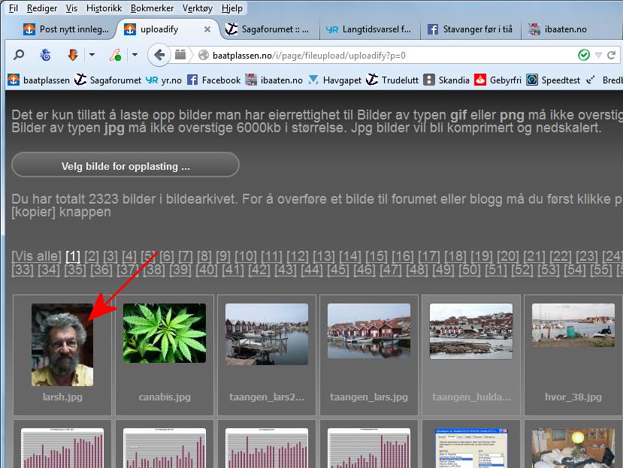Click the small grey icon right of Back

pyautogui.click(x=180, y=54)
